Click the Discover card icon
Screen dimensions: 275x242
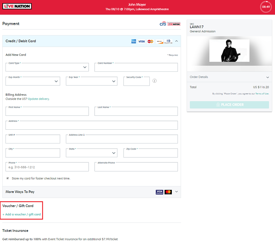pyautogui.click(x=159, y=41)
